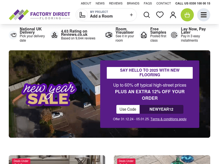Image resolution: width=219 pixels, height=164 pixels.
Task: Open the hamburger menu
Action: (204, 15)
